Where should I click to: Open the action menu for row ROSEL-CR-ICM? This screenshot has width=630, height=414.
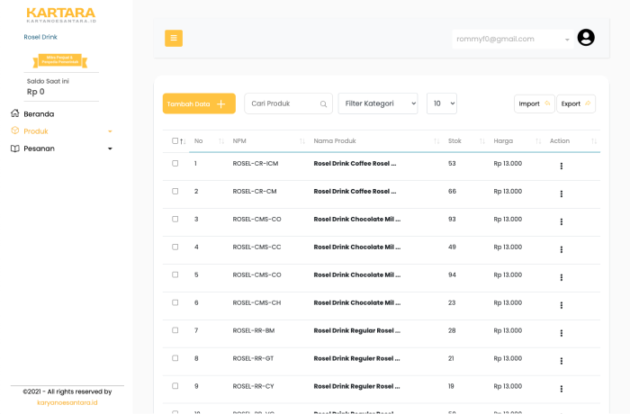click(x=562, y=166)
